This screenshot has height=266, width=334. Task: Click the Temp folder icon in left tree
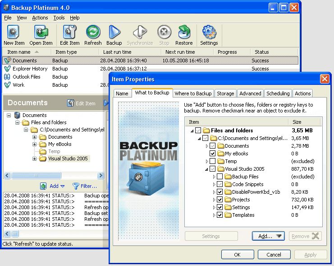(x=43, y=151)
